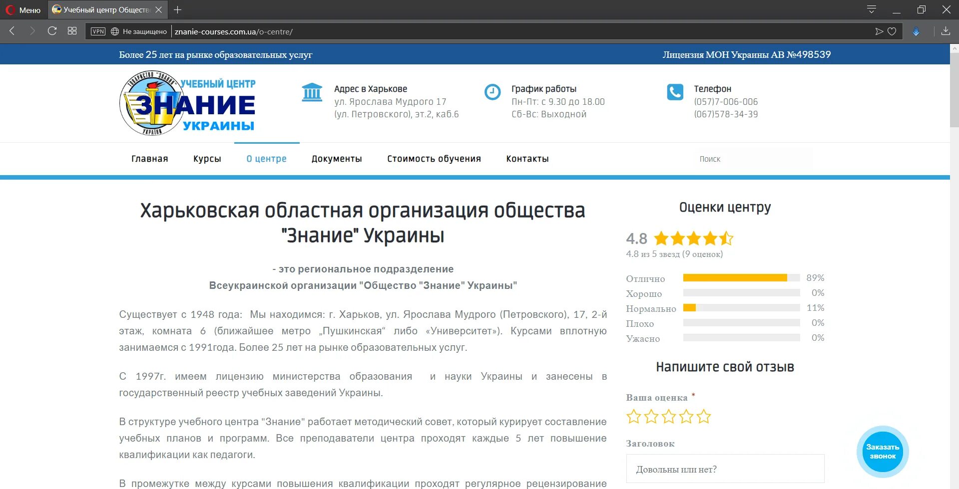
Task: Open the Курсы menu item
Action: click(207, 159)
